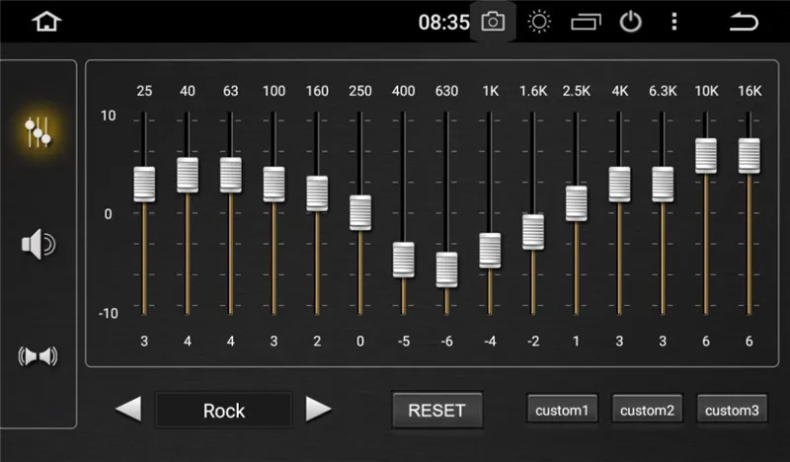790x462 pixels.
Task: Click the 250 Hz band slider handle
Action: click(360, 212)
